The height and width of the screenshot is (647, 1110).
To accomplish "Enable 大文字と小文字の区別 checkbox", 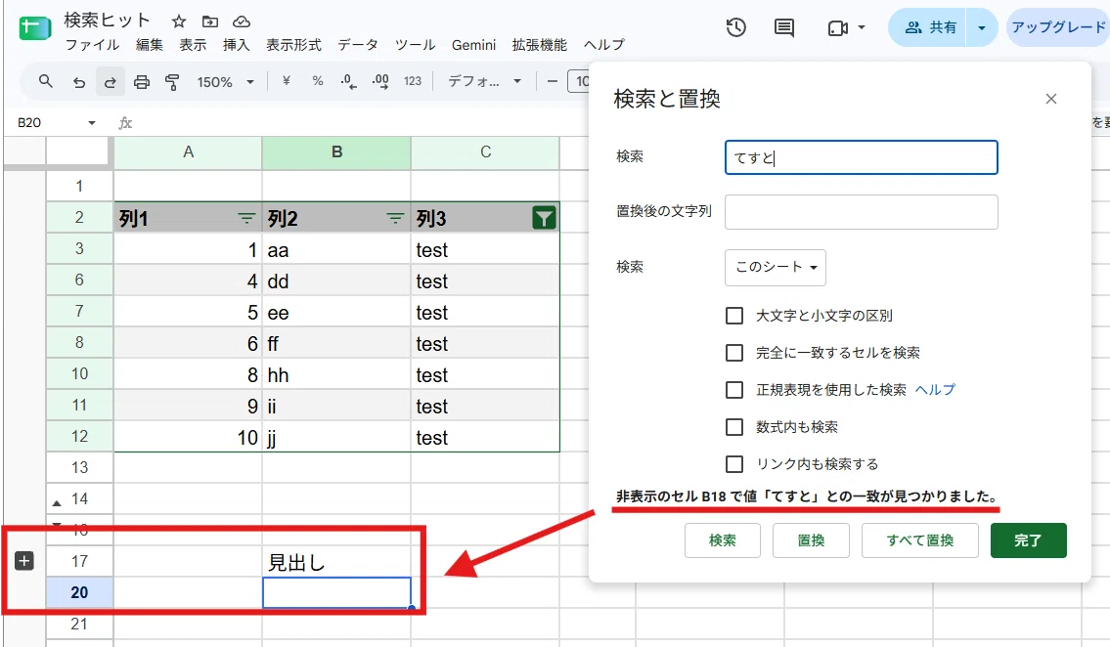I will click(x=734, y=316).
